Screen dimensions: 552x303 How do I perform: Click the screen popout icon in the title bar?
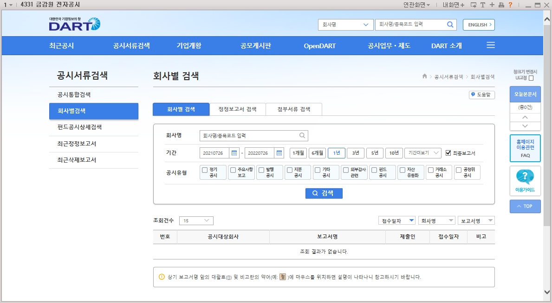(474, 5)
